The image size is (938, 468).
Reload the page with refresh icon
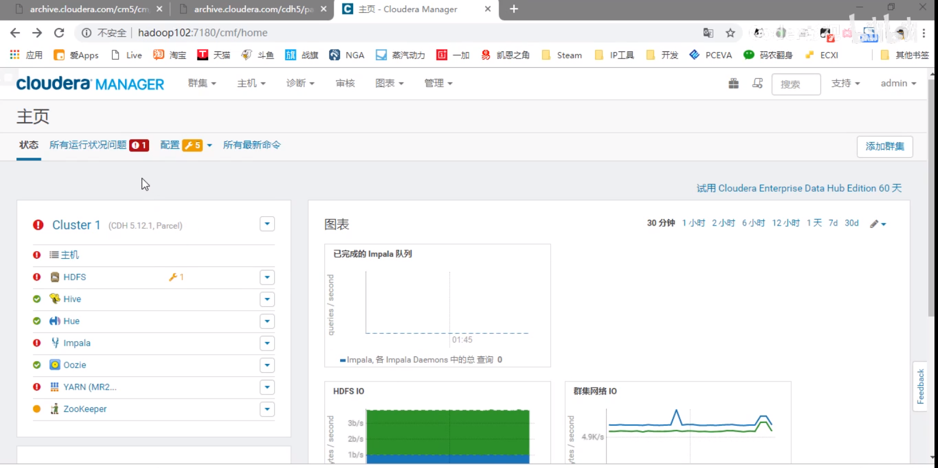tap(59, 33)
